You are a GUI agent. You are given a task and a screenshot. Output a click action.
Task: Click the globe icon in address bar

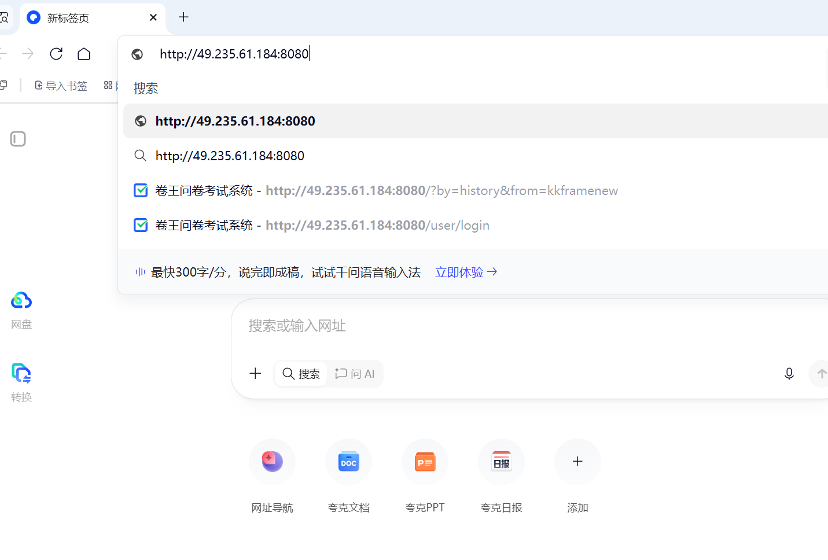(x=137, y=54)
